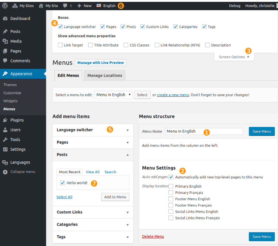Click the Pages icon in sidebar
278x246 pixels.
5,51
